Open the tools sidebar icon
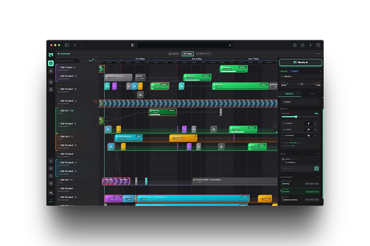Image resolution: width=370 pixels, height=246 pixels. pyautogui.click(x=51, y=169)
